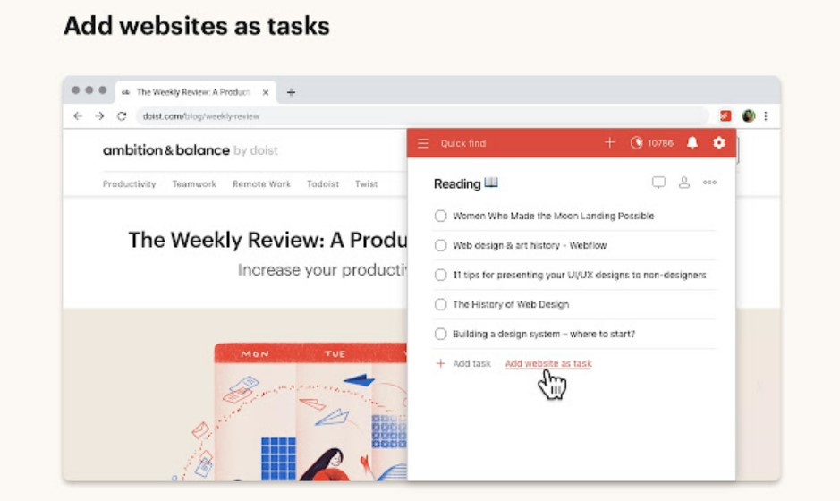Open a new browser tab
The height and width of the screenshot is (501, 840).
[x=291, y=92]
